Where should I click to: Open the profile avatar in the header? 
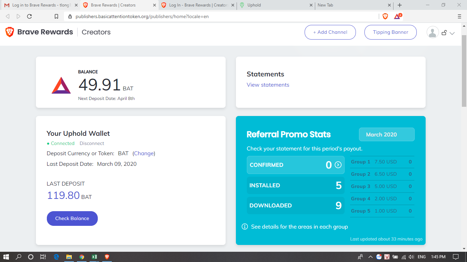pos(432,32)
